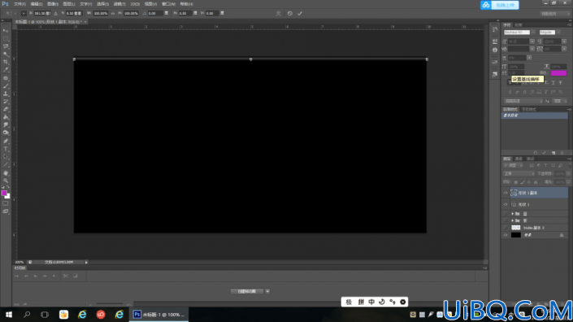
Task: Select the Clone Stamp tool
Action: (6, 94)
